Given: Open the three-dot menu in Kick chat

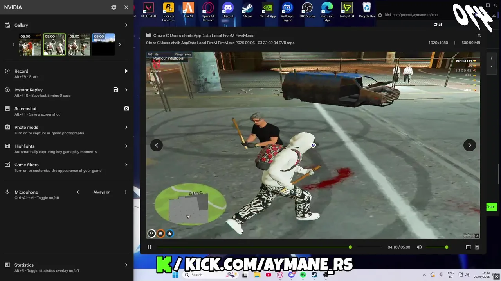Looking at the screenshot, I should (492, 58).
